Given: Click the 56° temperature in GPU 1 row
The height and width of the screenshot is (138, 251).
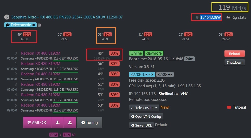Looking at the screenshot, I should point(101,64).
